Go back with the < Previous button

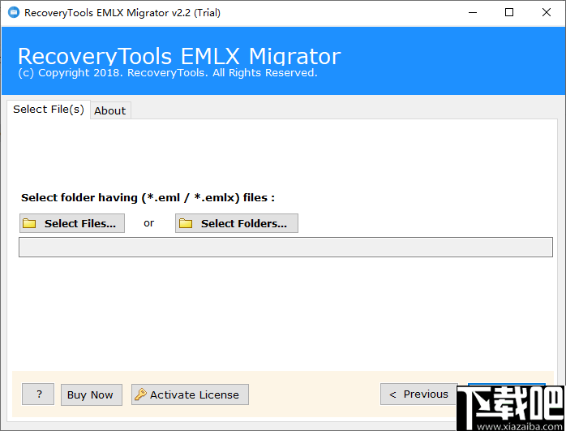pyautogui.click(x=418, y=394)
